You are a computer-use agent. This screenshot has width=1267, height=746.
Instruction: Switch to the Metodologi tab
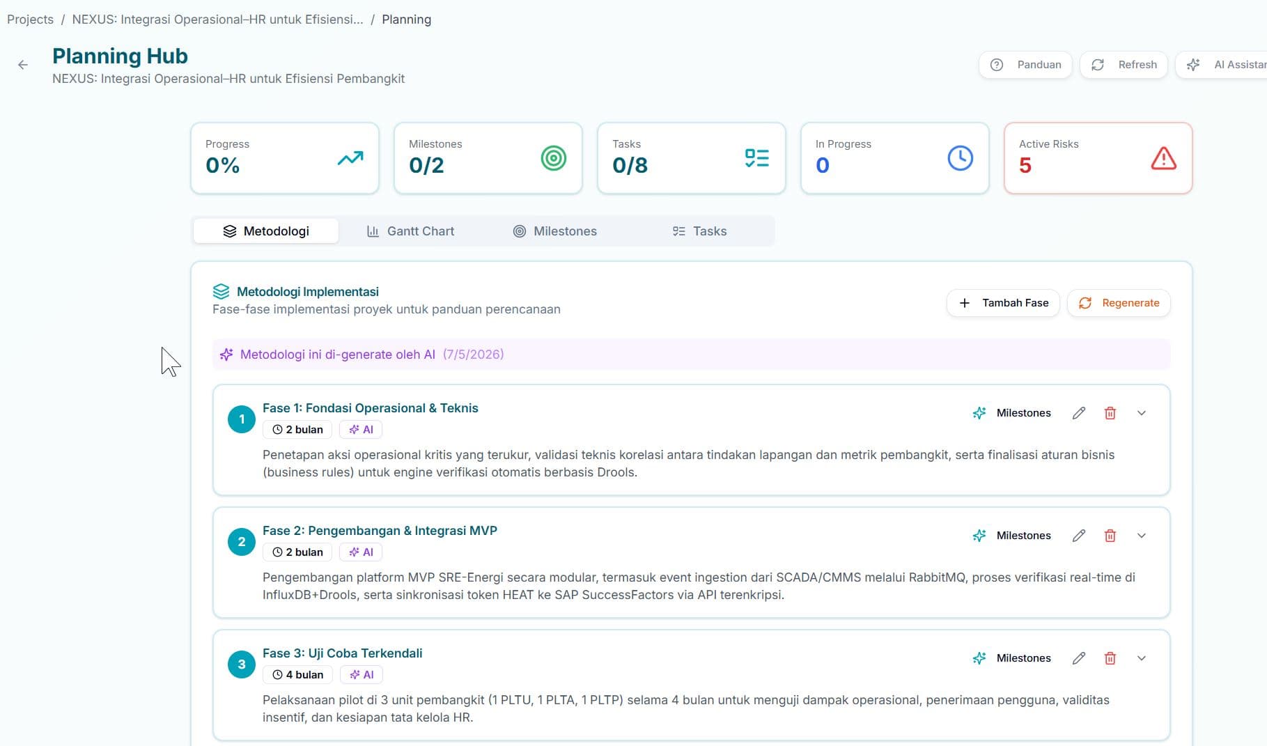tap(266, 231)
